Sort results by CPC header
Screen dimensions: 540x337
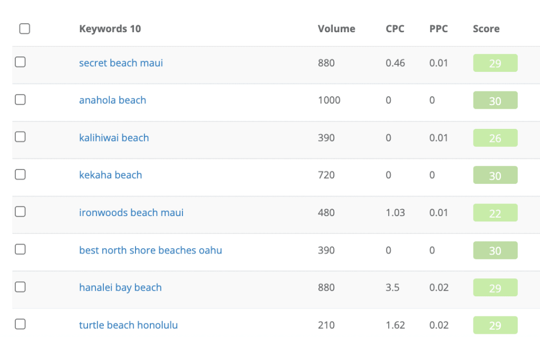395,29
